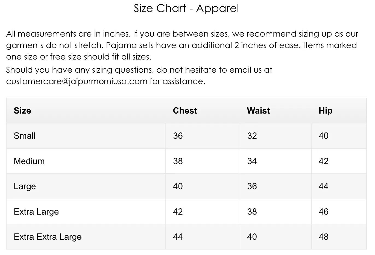Click the Large size row label
This screenshot has width=375, height=255.
click(x=25, y=186)
